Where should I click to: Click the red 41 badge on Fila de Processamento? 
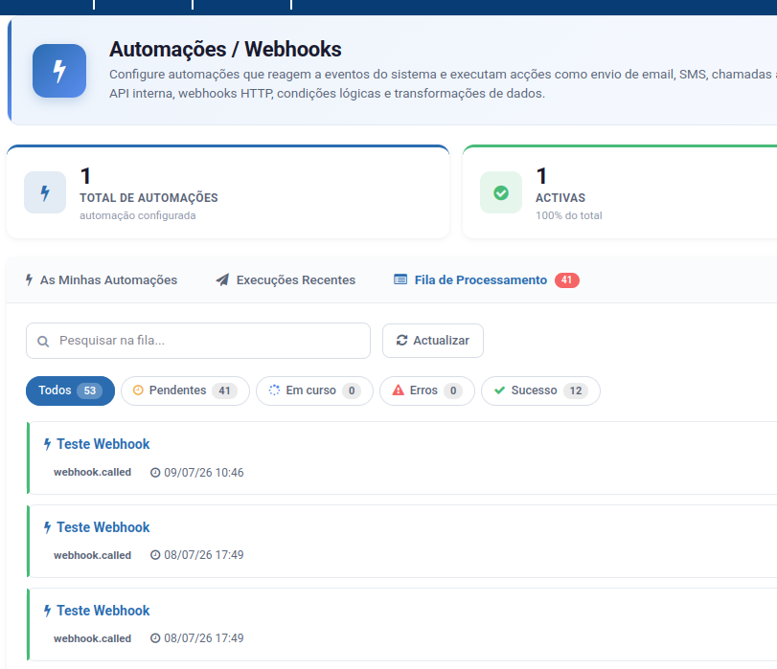point(567,279)
